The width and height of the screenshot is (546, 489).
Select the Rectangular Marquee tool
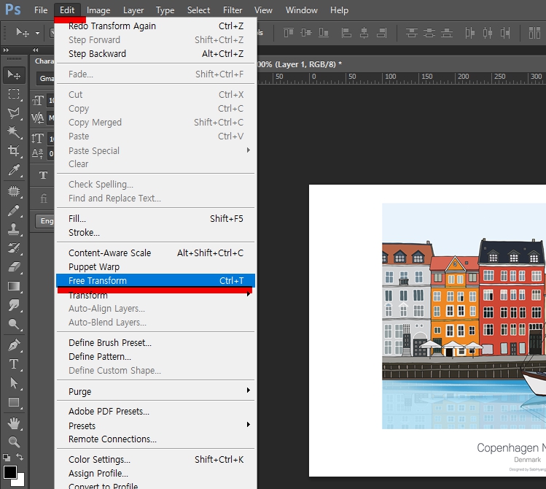(14, 94)
